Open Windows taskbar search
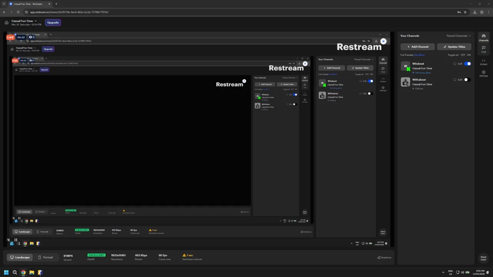The image size is (493, 277). (15, 272)
